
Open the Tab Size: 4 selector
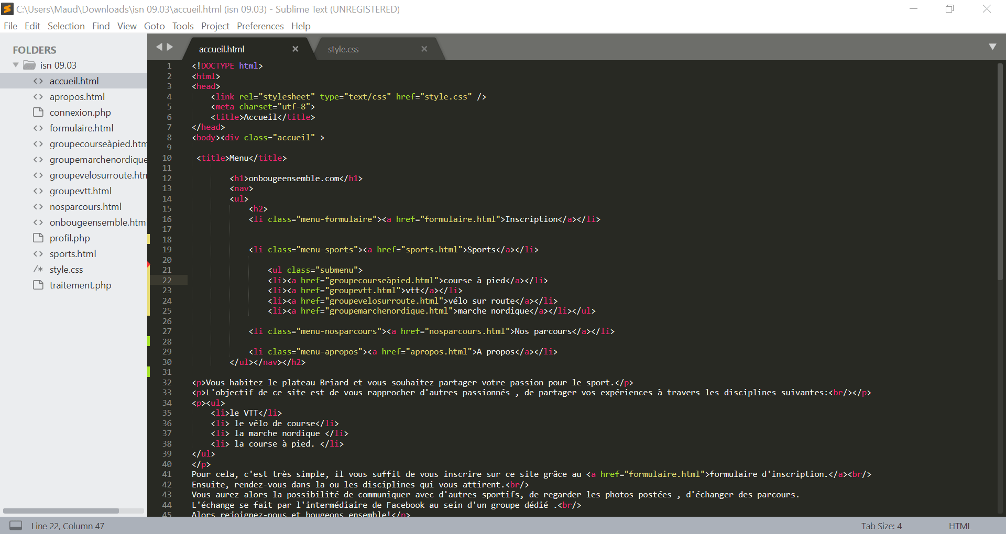click(881, 526)
